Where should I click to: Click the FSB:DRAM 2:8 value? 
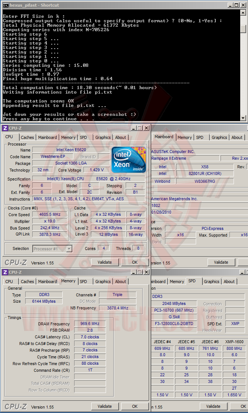click(x=90, y=330)
